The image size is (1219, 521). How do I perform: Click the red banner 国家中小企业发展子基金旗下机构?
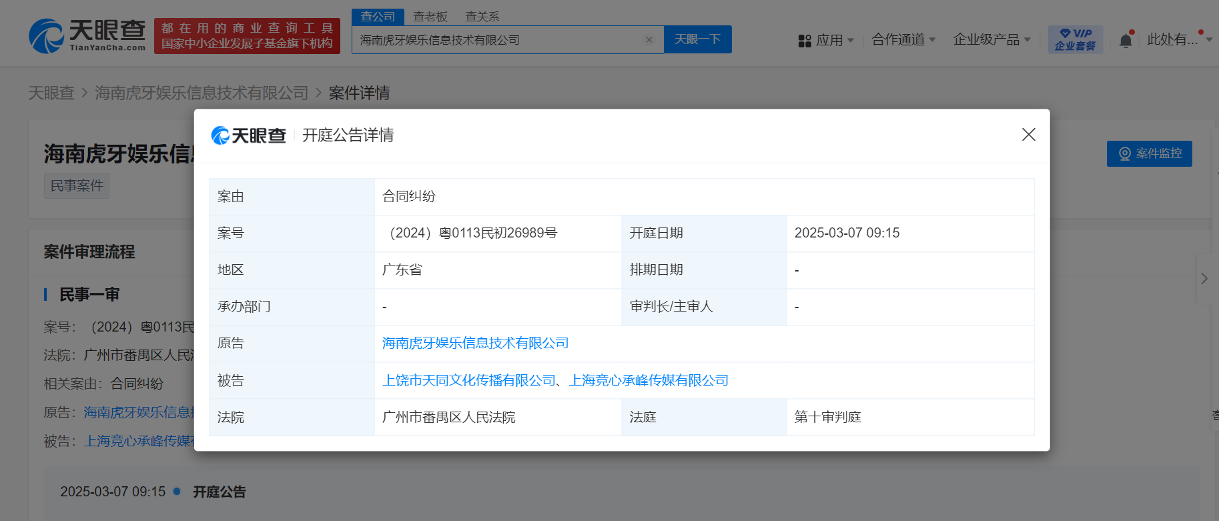pos(247,43)
